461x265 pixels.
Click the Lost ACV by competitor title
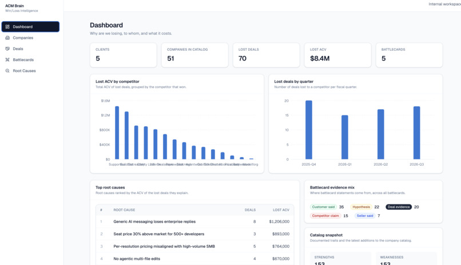117,81
